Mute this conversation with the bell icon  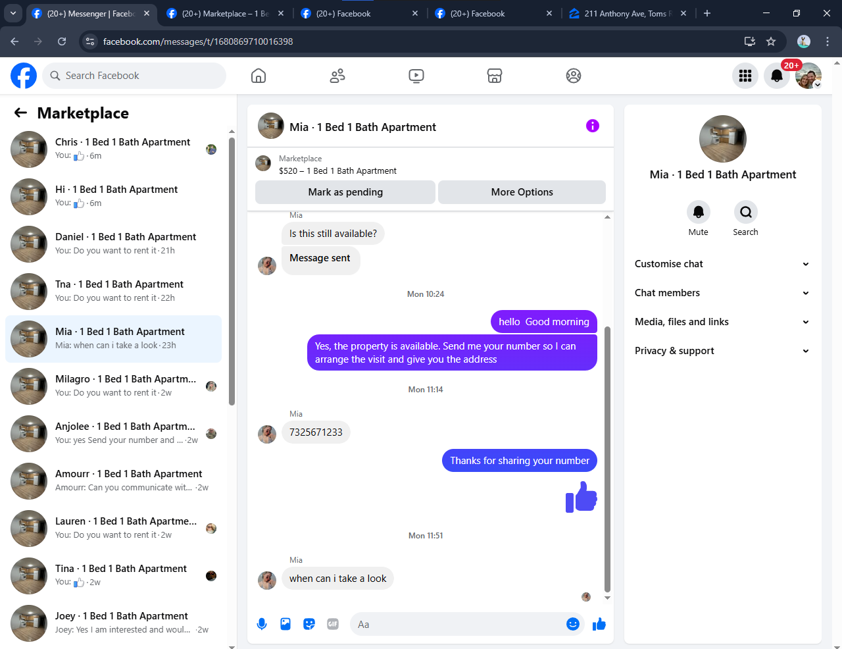[x=699, y=212]
